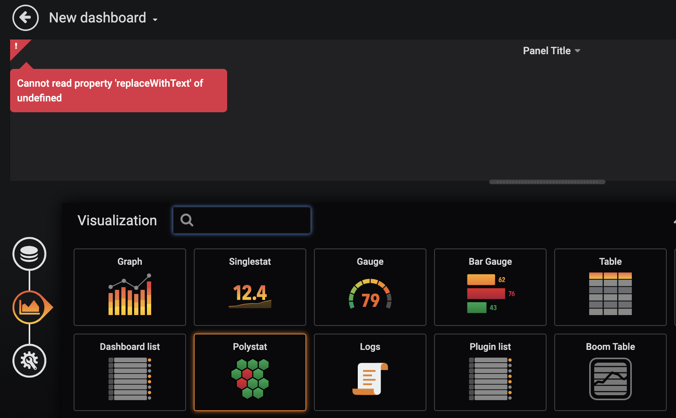Open the General settings gear icon
Image resolution: width=676 pixels, height=418 pixels.
click(x=29, y=361)
